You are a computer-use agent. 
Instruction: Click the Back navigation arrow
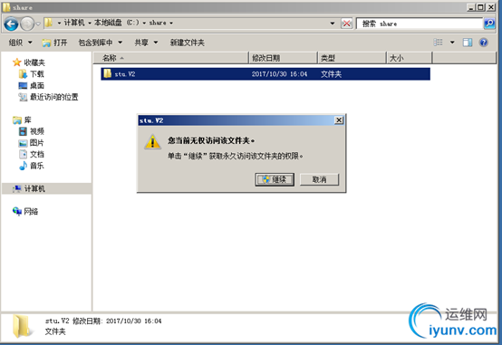tap(11, 24)
